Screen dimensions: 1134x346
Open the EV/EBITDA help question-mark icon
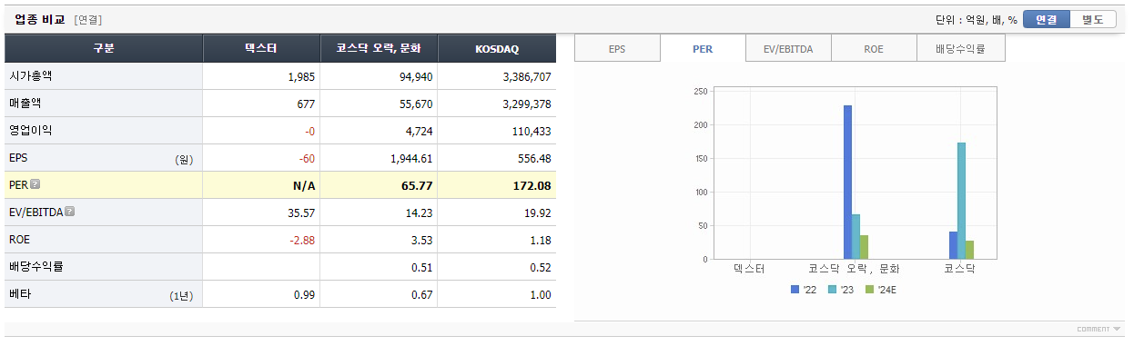tap(70, 212)
